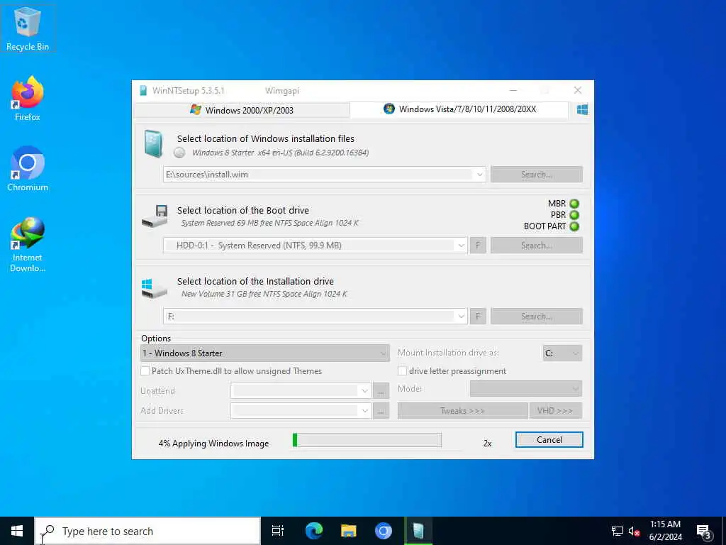Click the WinNTSetup title bar app icon
The height and width of the screenshot is (545, 726).
coord(143,90)
